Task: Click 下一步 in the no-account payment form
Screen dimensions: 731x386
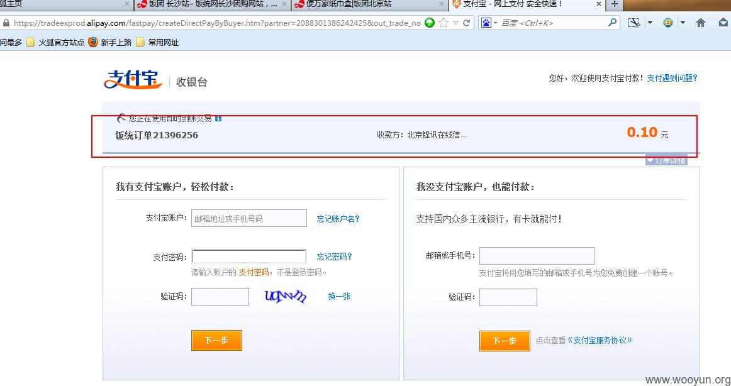Action: pos(505,341)
